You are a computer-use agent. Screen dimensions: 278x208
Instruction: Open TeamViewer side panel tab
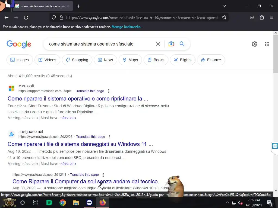[275, 146]
